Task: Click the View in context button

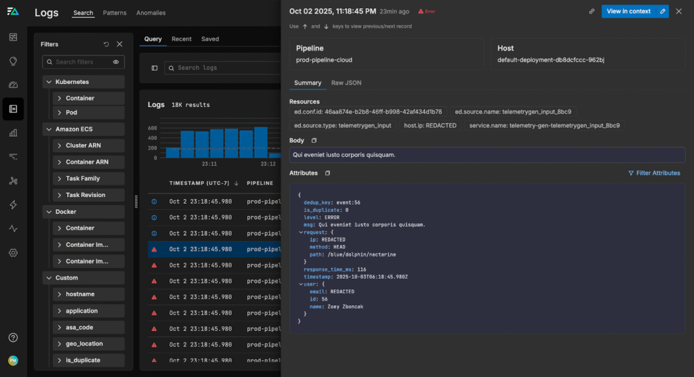Action: coord(628,12)
